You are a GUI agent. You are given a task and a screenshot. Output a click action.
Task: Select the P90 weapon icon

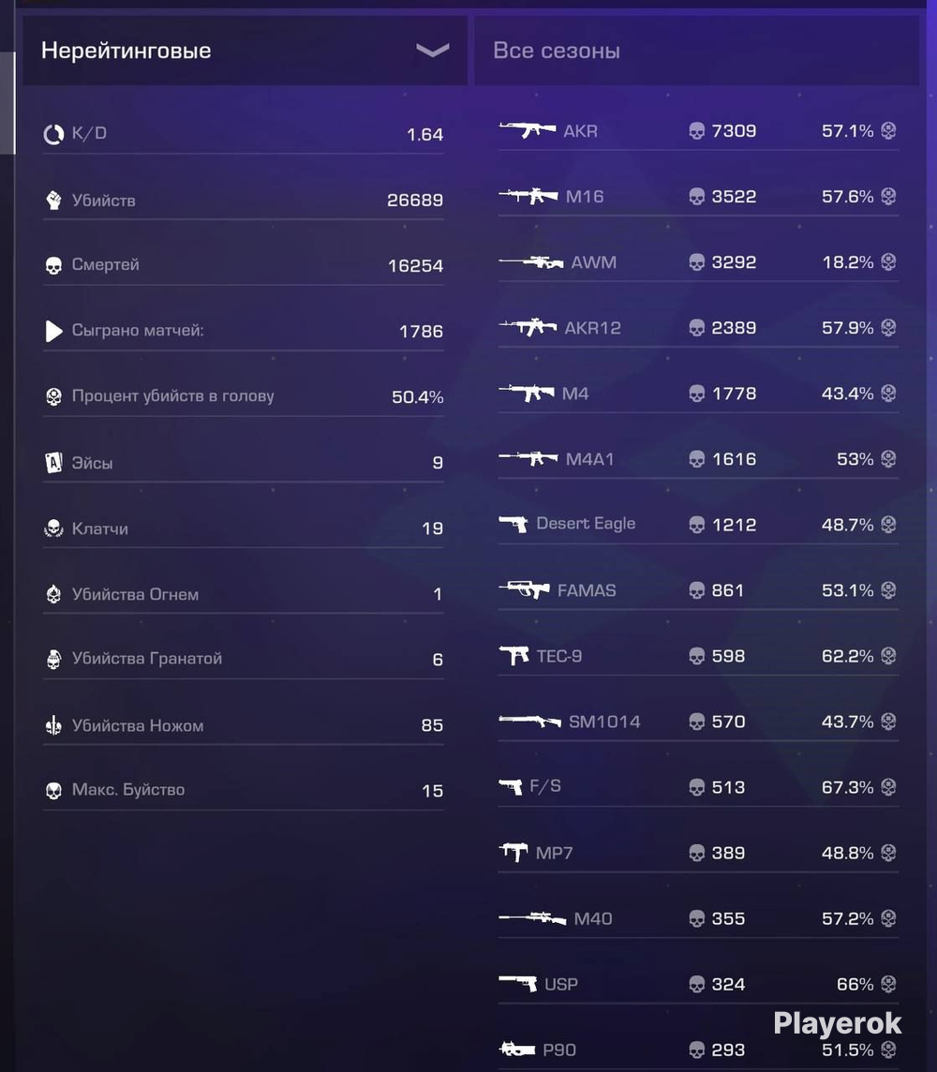(517, 1048)
